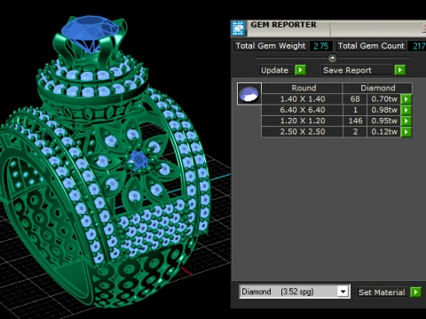Select the 6.40 X 6.40 size cell
The width and height of the screenshot is (426, 319).
302,110
